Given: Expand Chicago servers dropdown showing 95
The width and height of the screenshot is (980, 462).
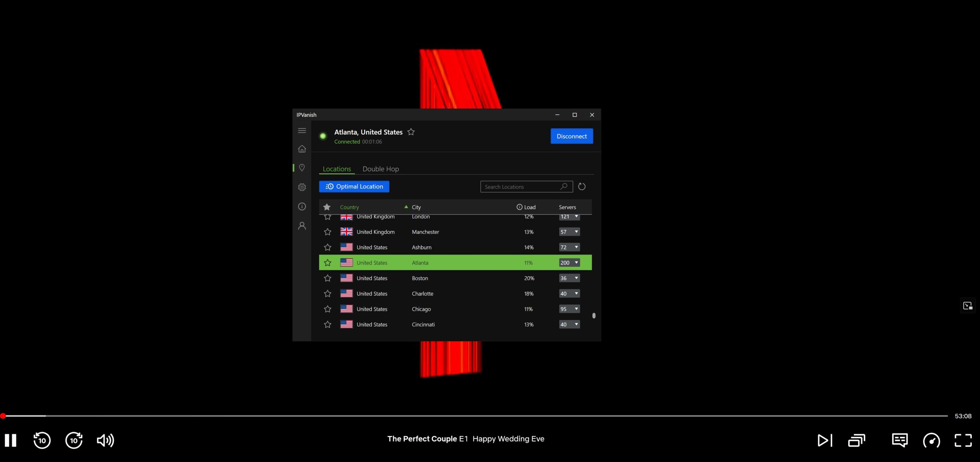Looking at the screenshot, I should (569, 309).
